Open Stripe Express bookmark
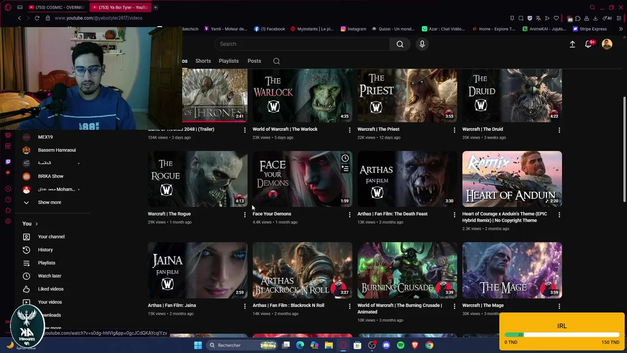 (x=590, y=29)
